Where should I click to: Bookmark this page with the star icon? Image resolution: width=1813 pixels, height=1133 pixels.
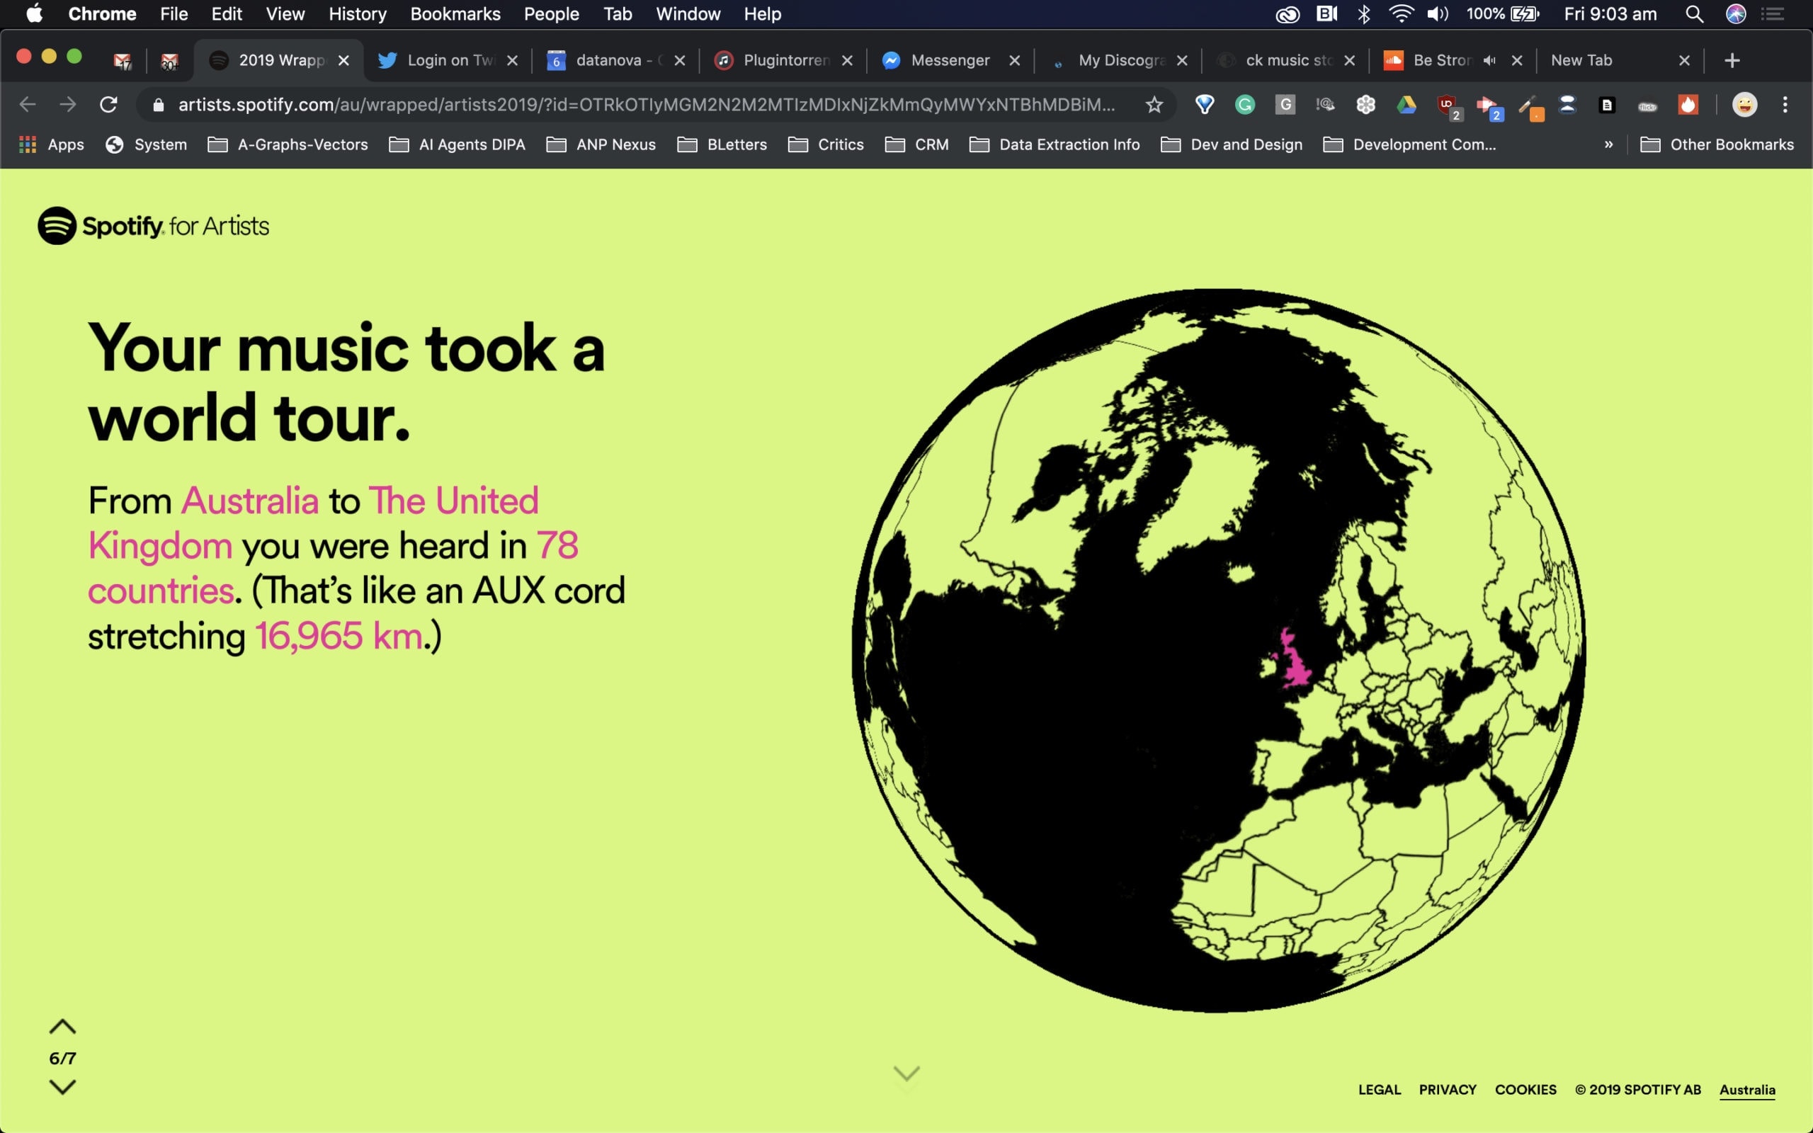1154,105
